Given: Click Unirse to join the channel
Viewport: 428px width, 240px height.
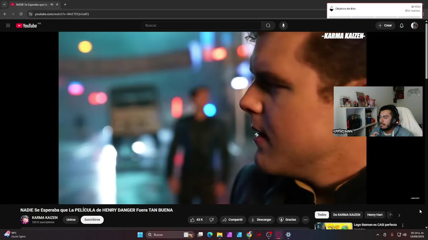Looking at the screenshot, I should (x=71, y=220).
